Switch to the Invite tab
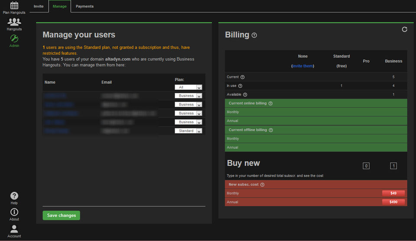This screenshot has height=241, width=416. pos(39,6)
